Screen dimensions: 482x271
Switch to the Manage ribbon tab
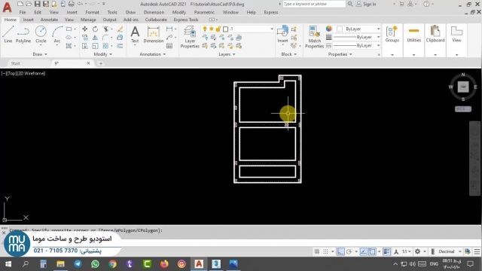point(88,20)
